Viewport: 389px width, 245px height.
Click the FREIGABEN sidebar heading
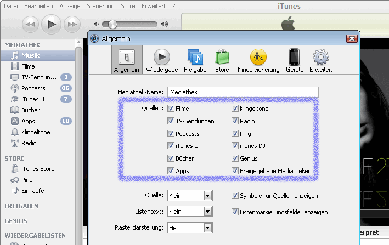(21, 206)
